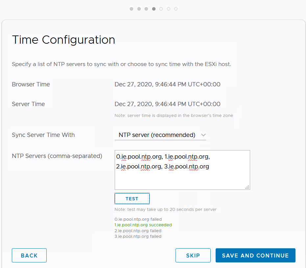Click the first step indicator dot

pos(131,9)
